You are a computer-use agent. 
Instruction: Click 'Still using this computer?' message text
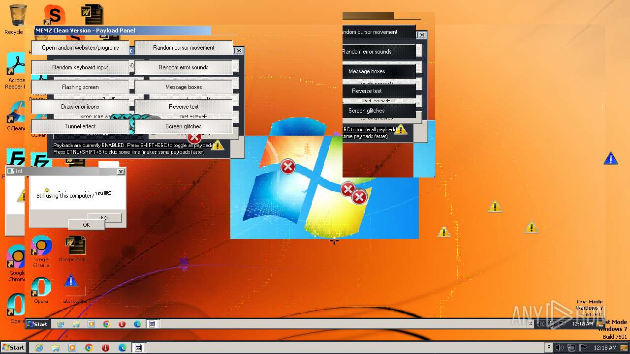pos(65,196)
